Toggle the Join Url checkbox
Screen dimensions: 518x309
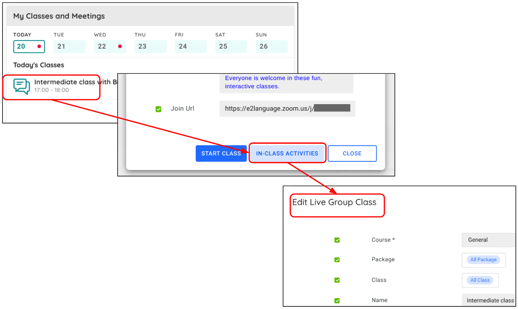click(x=158, y=109)
